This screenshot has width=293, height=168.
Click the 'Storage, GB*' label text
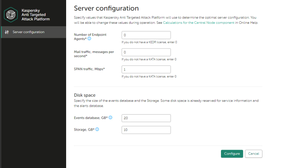click(84, 130)
